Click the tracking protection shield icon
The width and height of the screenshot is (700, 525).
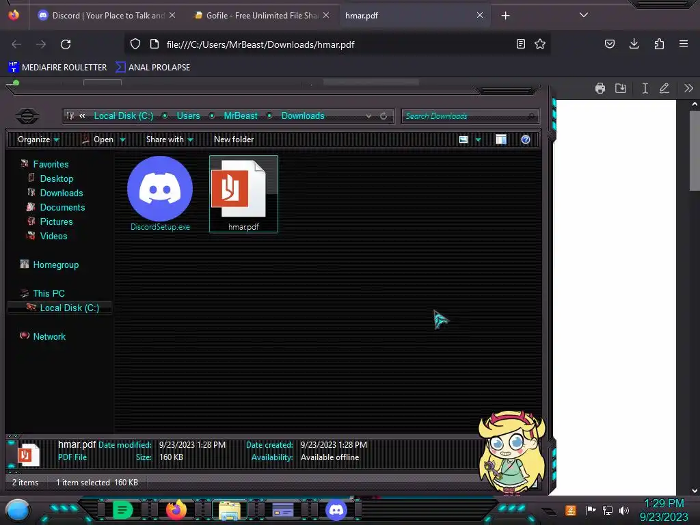[x=135, y=44]
